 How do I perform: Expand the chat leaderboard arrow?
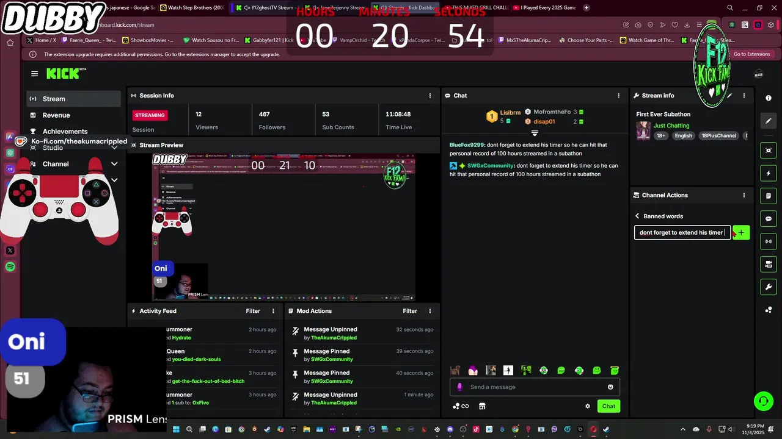coord(535,133)
